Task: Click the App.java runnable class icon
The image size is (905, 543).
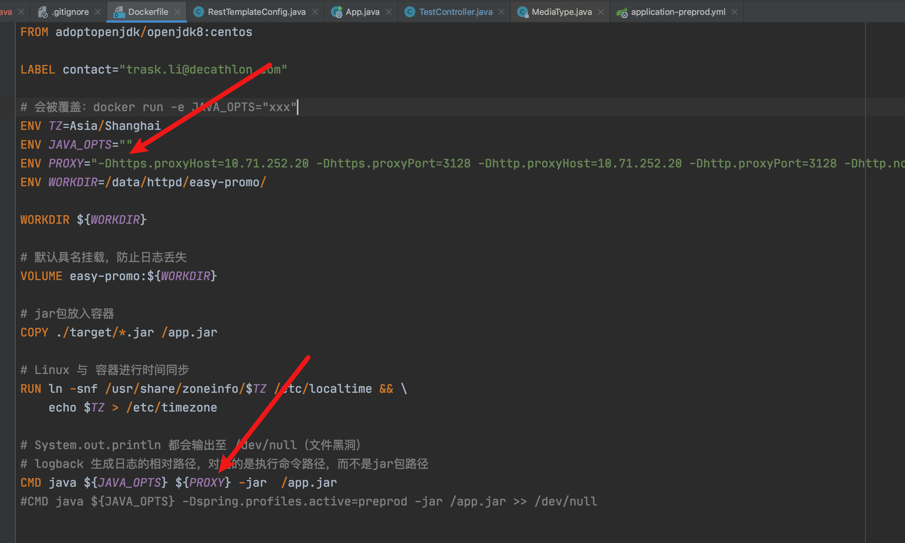Action: (x=336, y=12)
